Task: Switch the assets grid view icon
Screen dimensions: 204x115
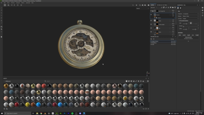Action: click(x=148, y=81)
